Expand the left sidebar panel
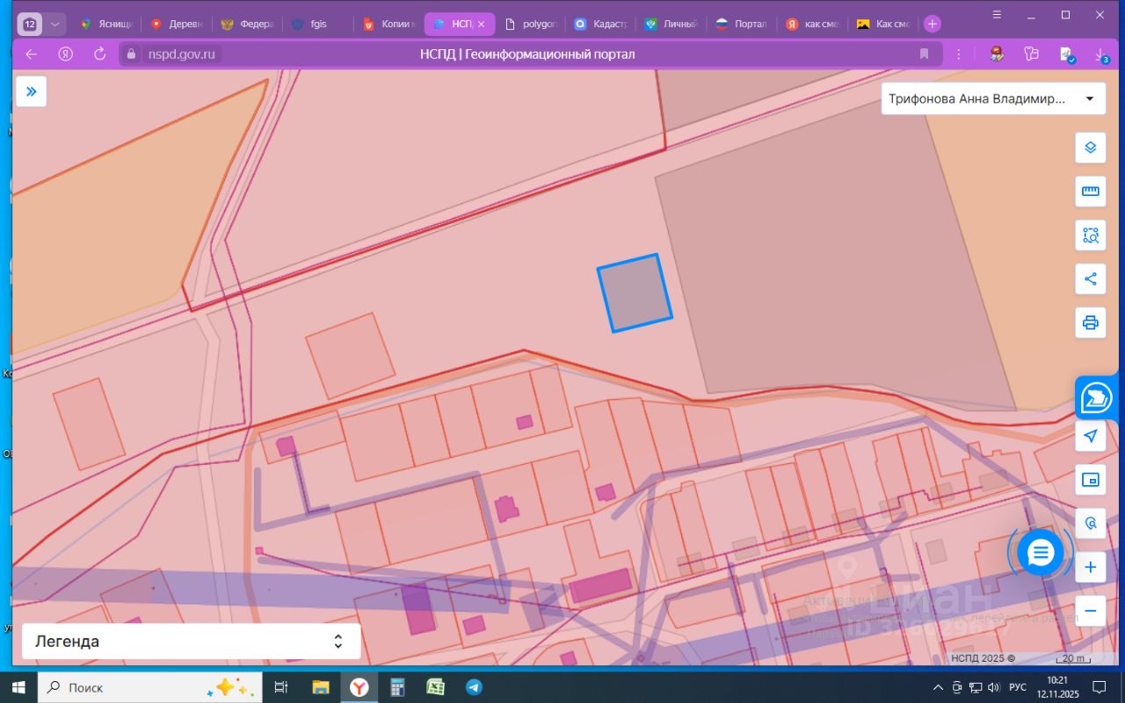 (32, 91)
